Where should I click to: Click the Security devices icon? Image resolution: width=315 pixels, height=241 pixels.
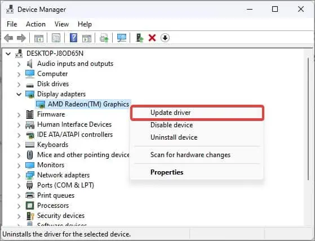[30, 216]
